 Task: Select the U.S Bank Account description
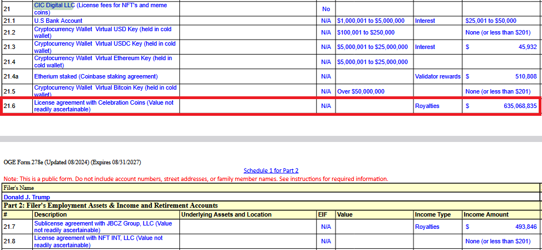58,21
